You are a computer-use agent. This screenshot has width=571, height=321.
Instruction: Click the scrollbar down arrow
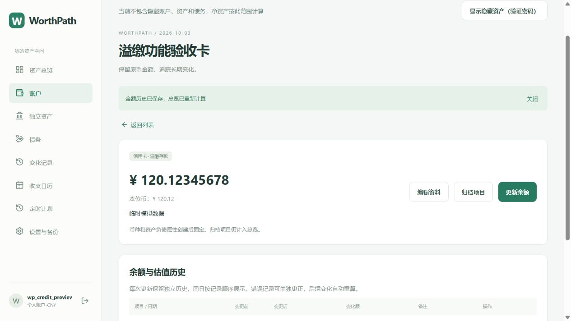(x=568, y=318)
